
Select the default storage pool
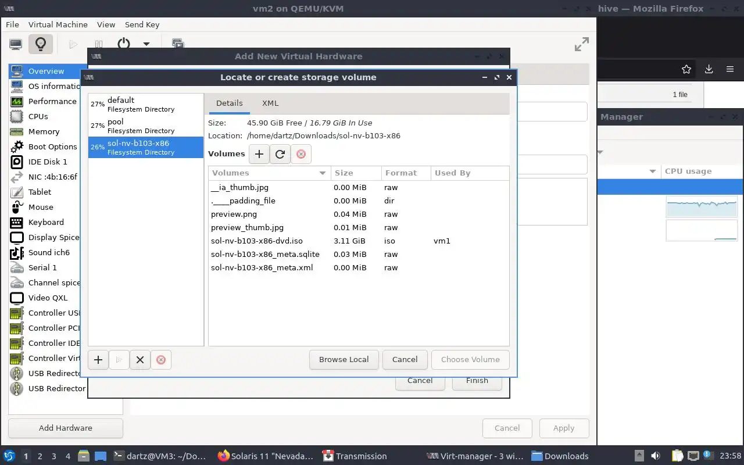[x=146, y=105]
